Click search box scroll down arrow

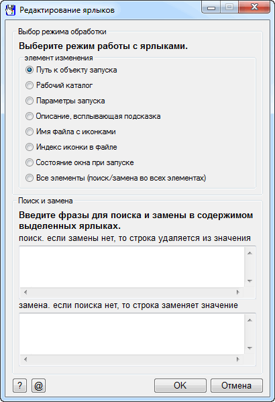click(x=250, y=281)
